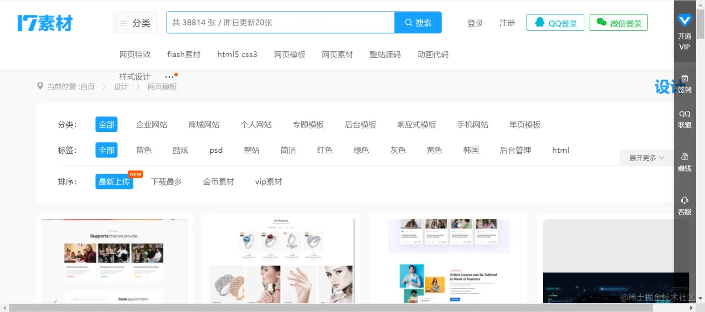705x312 pixels.
Task: Go to 整站源码 nav item
Action: point(385,54)
